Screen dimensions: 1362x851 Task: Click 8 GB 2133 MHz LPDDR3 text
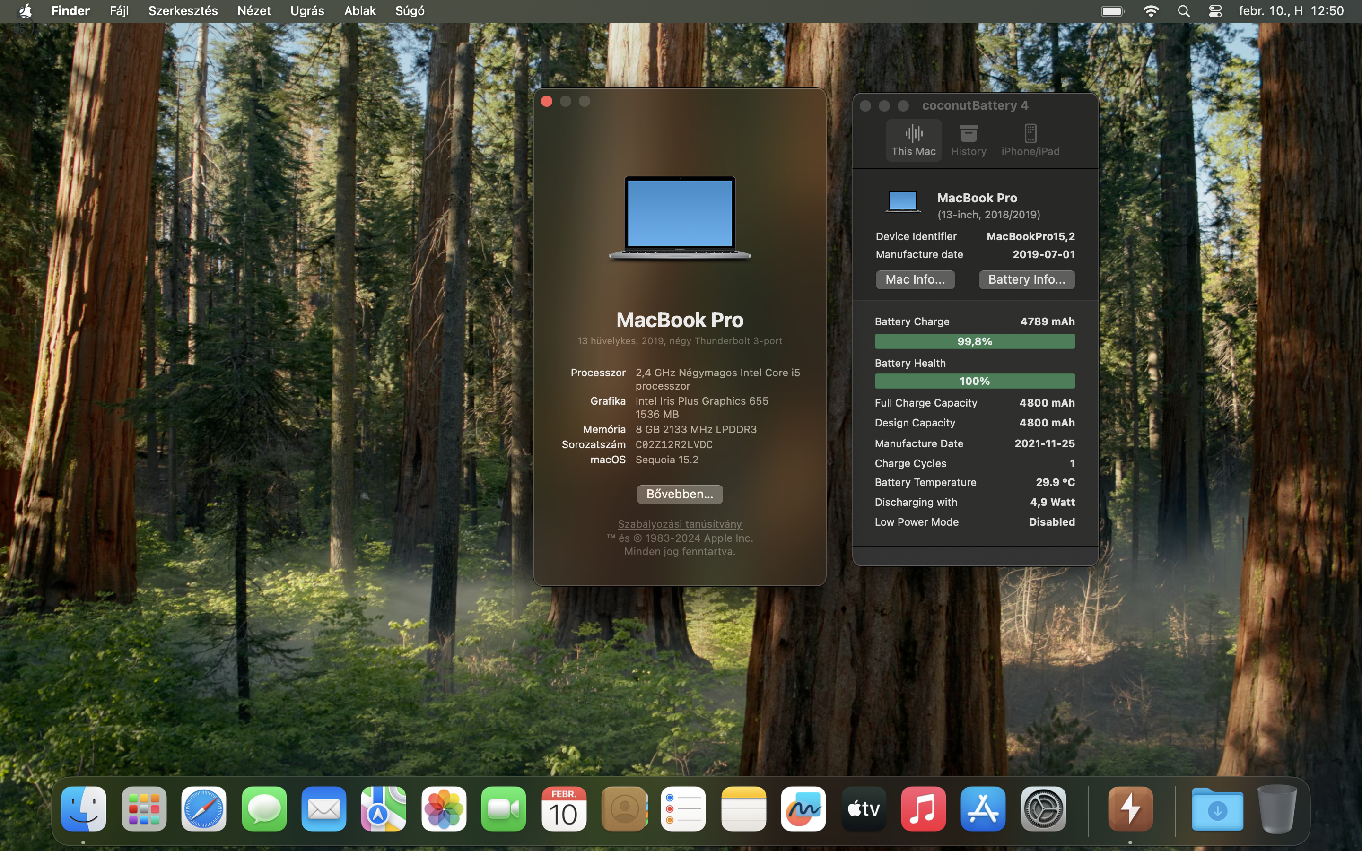[x=696, y=429]
